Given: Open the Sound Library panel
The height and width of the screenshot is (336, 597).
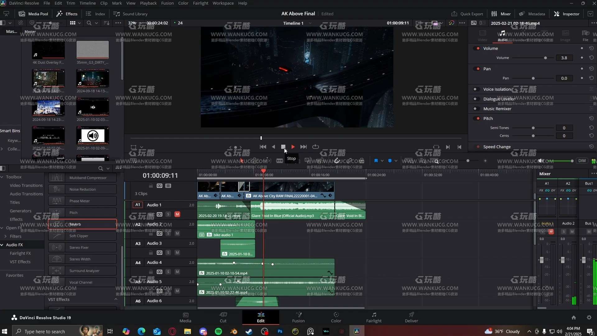Looking at the screenshot, I should (x=130, y=14).
